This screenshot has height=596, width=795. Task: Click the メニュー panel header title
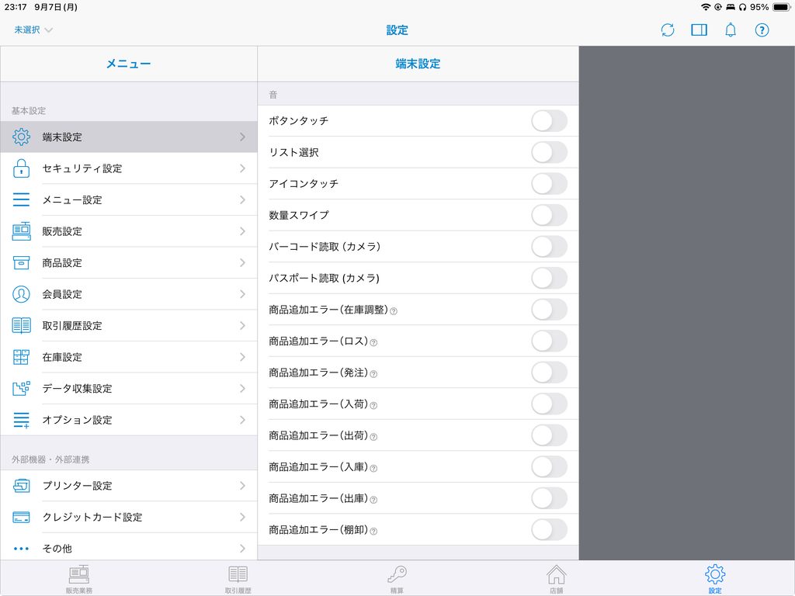[x=128, y=64]
